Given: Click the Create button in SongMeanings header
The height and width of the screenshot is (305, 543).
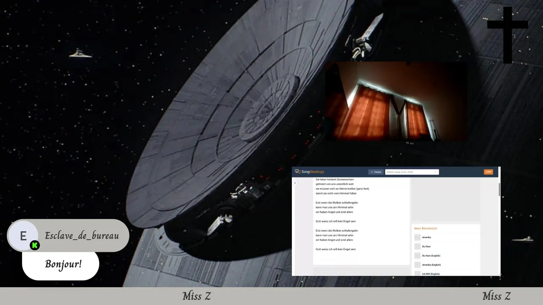Looking at the screenshot, I should click(376, 172).
